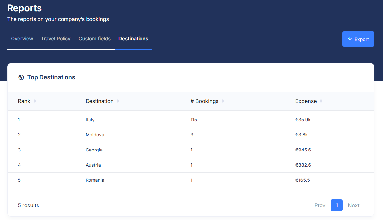
Task: Open the Custom fields tab
Action: tap(94, 39)
